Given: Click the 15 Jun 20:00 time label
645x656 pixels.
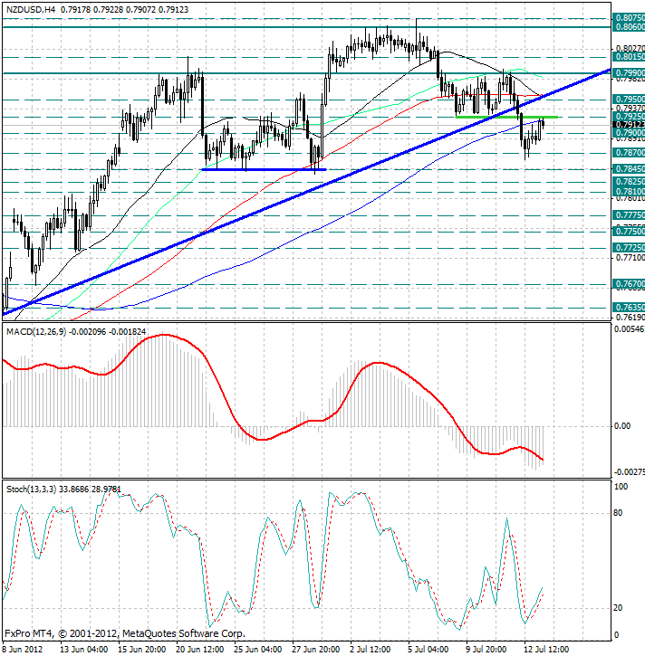Looking at the screenshot, I should [141, 649].
